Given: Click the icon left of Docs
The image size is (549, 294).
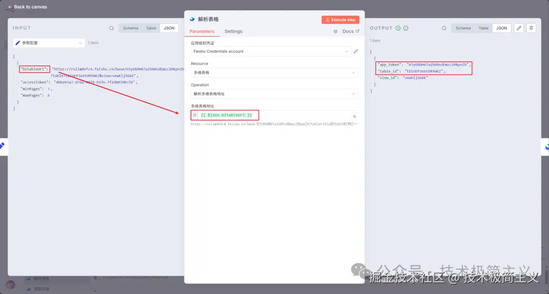Looking at the screenshot, I should click(x=335, y=31).
